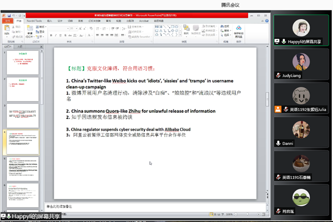Open the Select dropdown in Editing group
333x222 pixels.
click(x=225, y=35)
